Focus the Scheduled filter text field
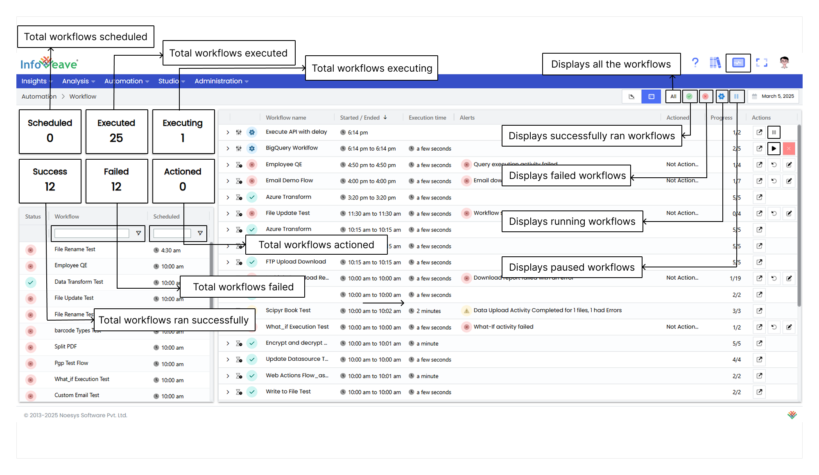 pyautogui.click(x=172, y=233)
